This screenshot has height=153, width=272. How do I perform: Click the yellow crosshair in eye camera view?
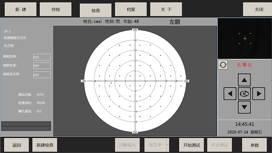coord(245,39)
